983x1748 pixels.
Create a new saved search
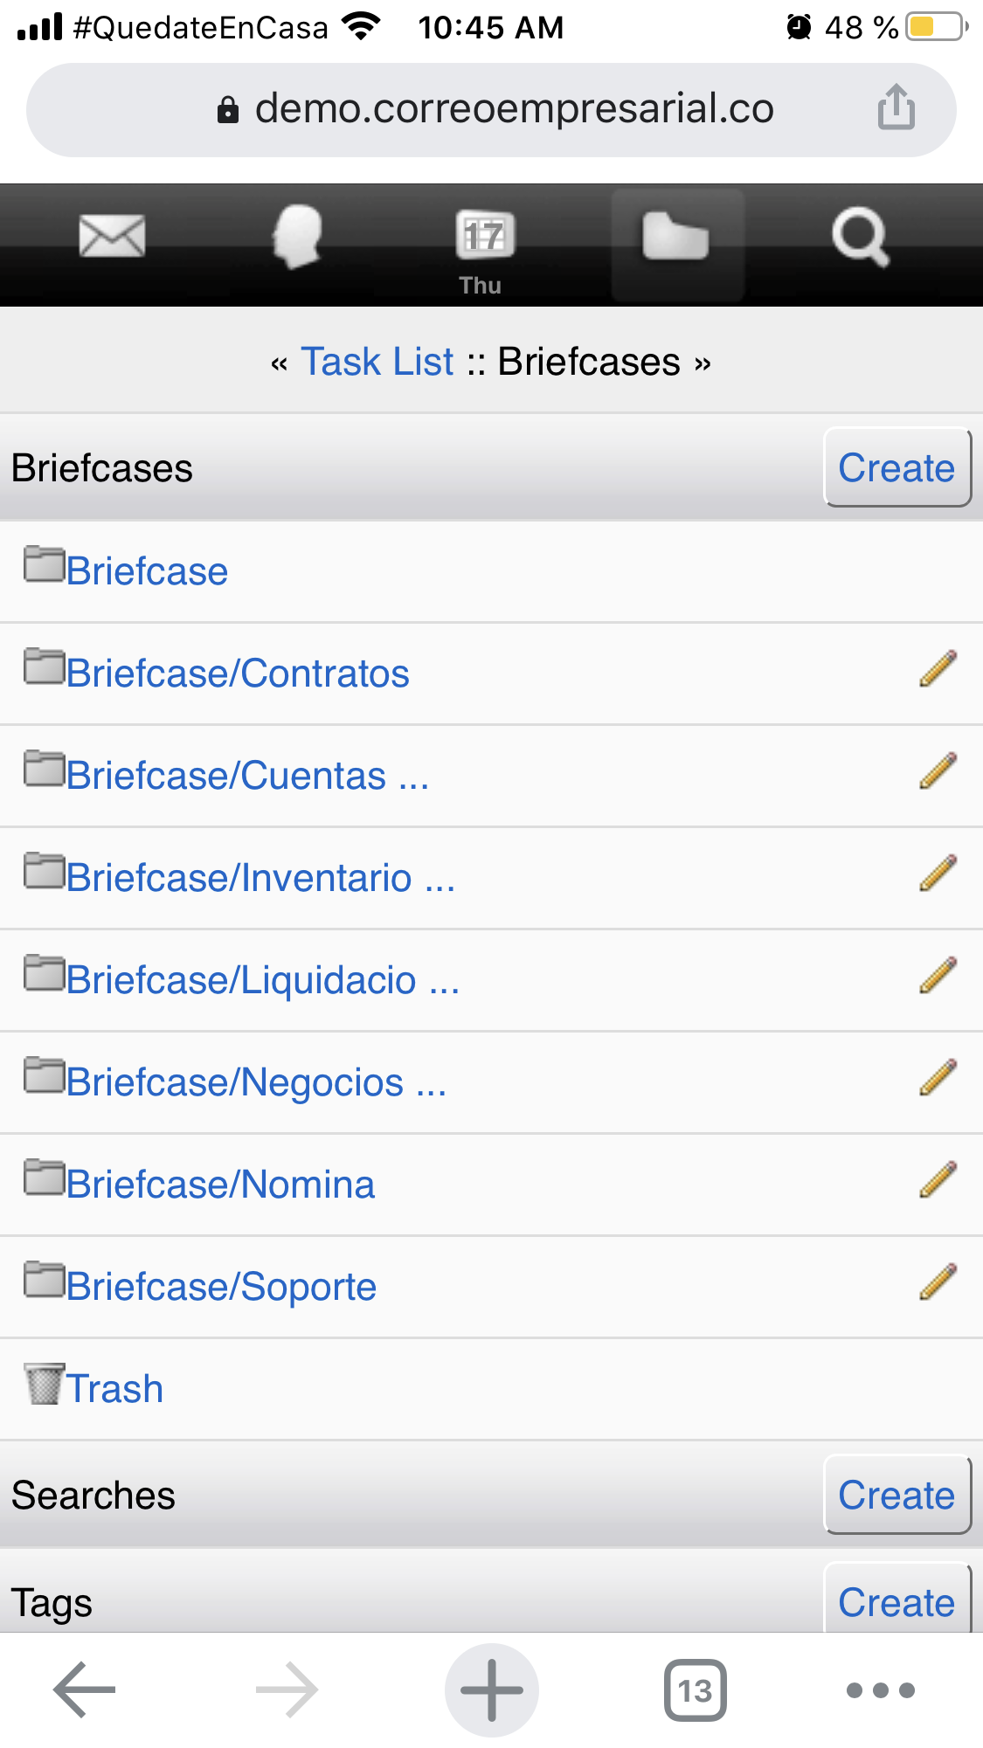click(x=896, y=1495)
